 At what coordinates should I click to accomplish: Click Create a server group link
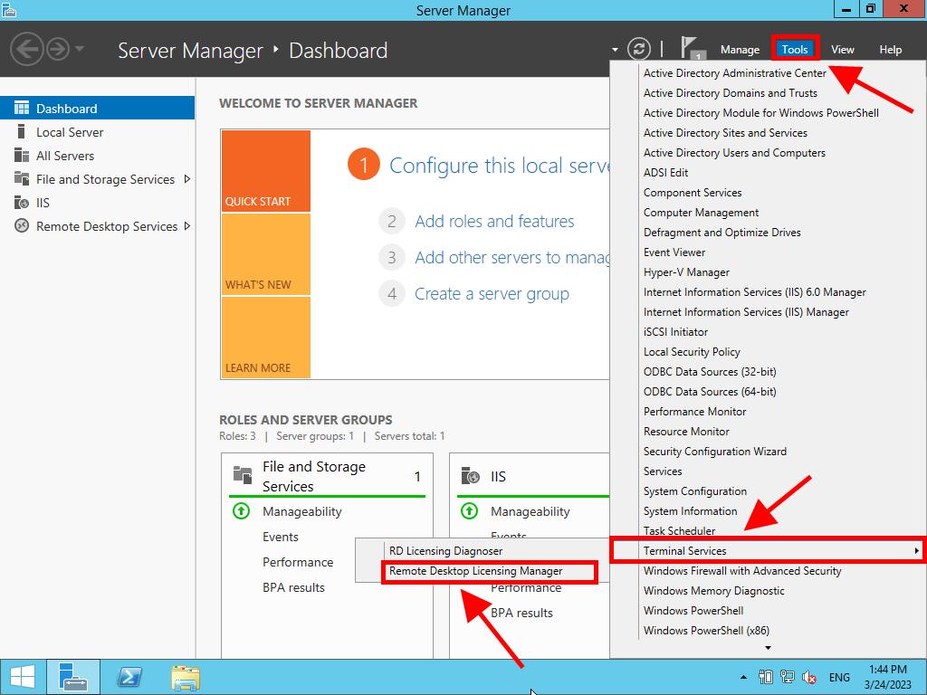pos(492,294)
